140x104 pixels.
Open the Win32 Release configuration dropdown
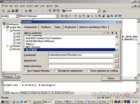[x=57, y=16]
